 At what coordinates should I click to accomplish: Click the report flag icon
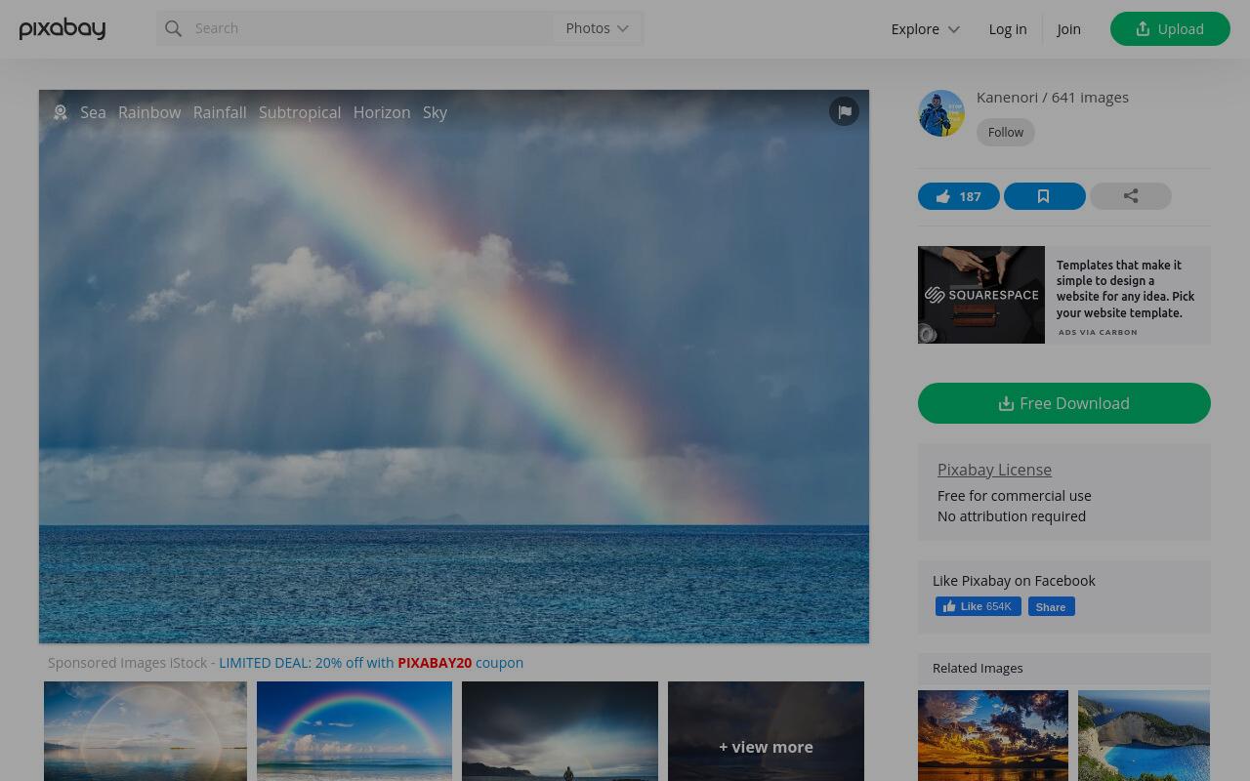click(x=845, y=111)
